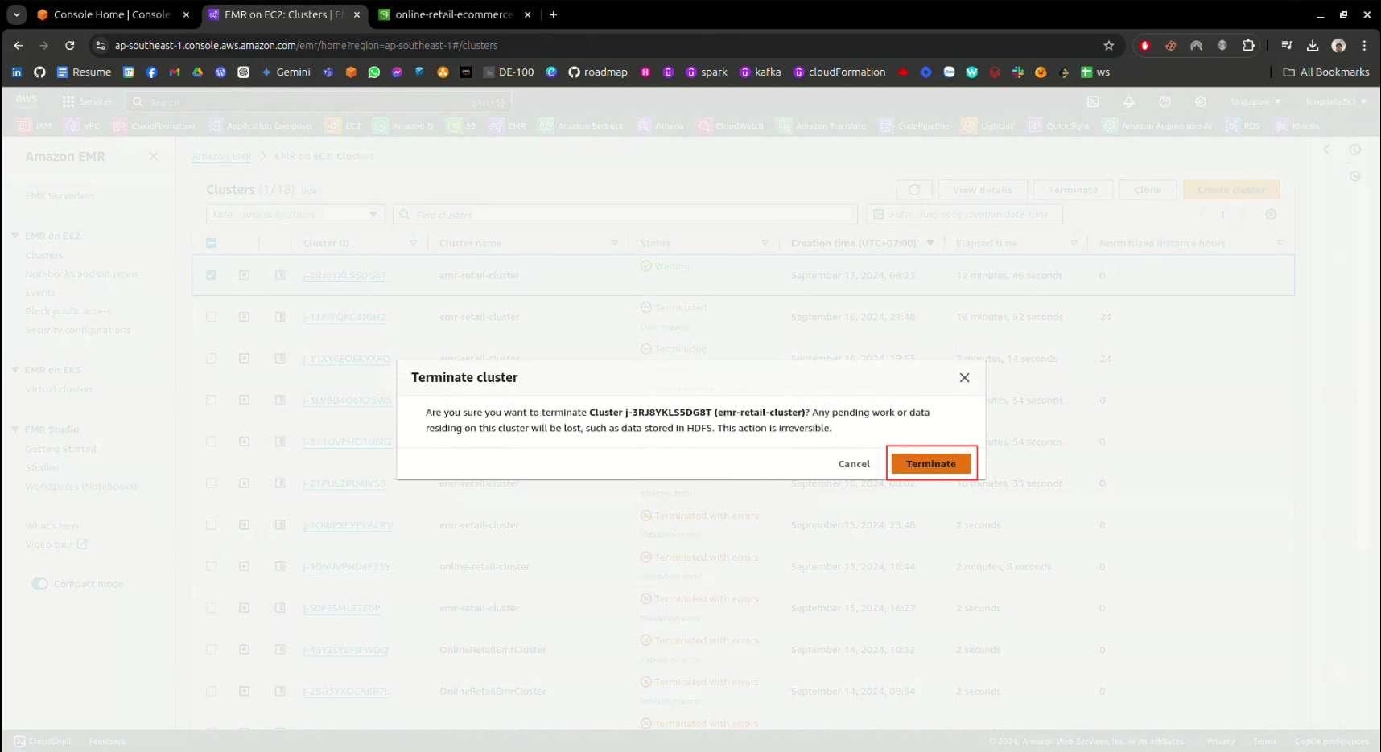This screenshot has width=1381, height=752.
Task: Open the Chrome downloads icon
Action: click(x=1313, y=46)
